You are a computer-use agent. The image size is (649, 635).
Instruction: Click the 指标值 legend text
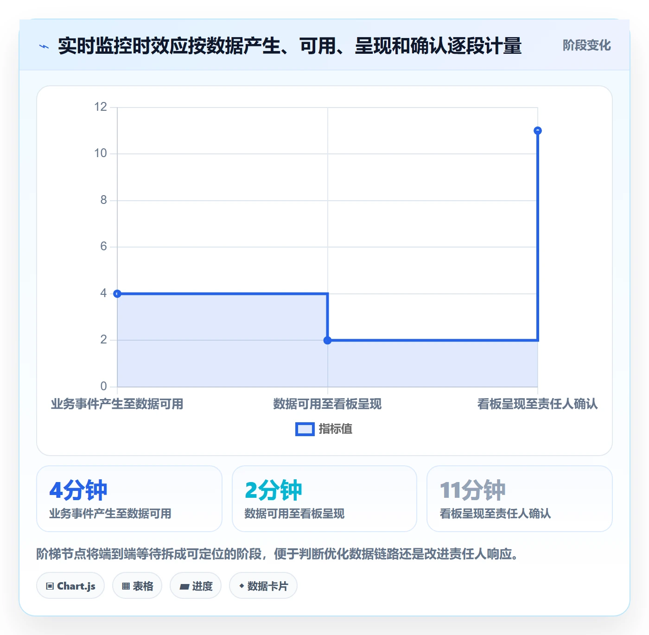tap(336, 429)
